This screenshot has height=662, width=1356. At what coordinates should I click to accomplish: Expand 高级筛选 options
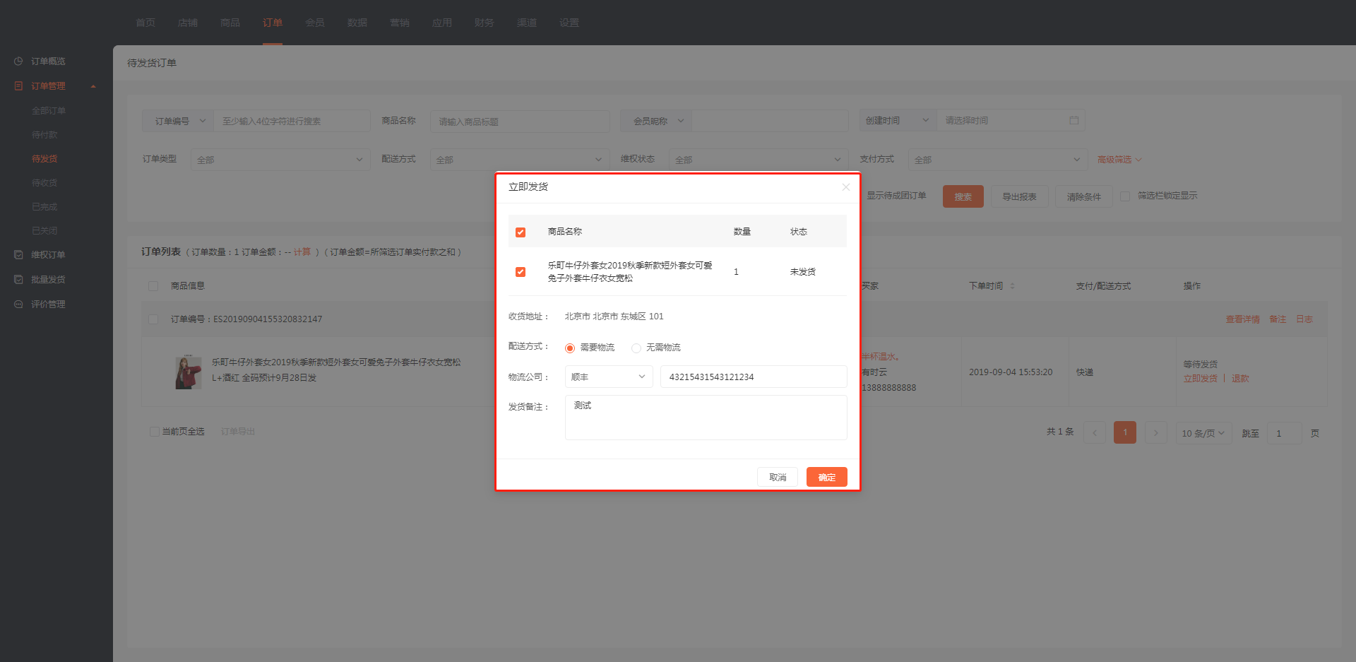(1119, 160)
